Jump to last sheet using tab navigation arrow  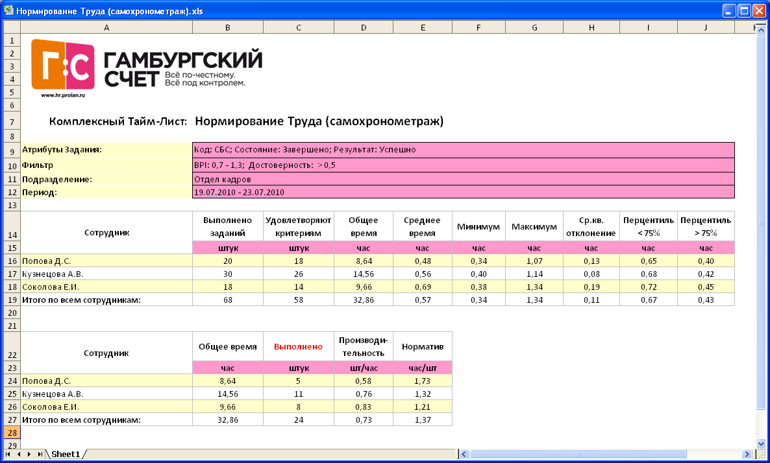click(x=40, y=454)
